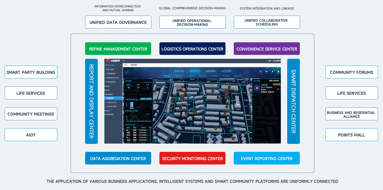
Task: Click the search magnifier icon in dashboard header
Action: coord(260,71)
